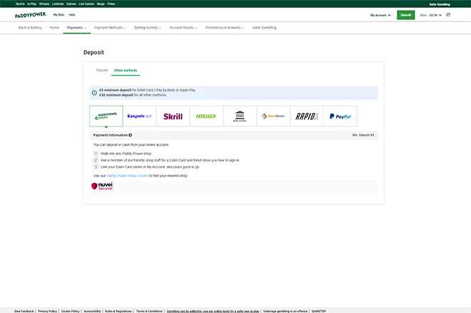Viewport: 471px width, 313px height.
Task: Click the 'Link your Cash Card online' step
Action: (150, 167)
